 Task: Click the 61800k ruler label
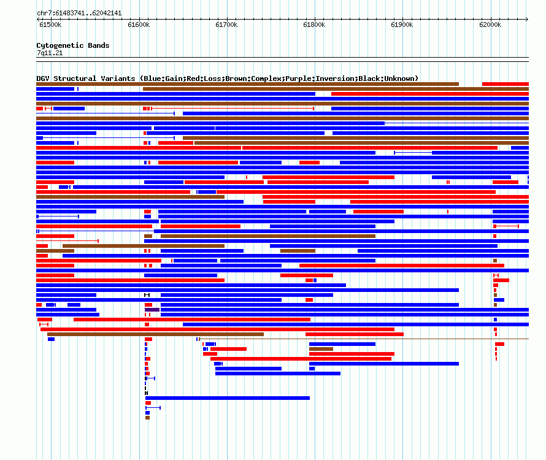tap(314, 25)
